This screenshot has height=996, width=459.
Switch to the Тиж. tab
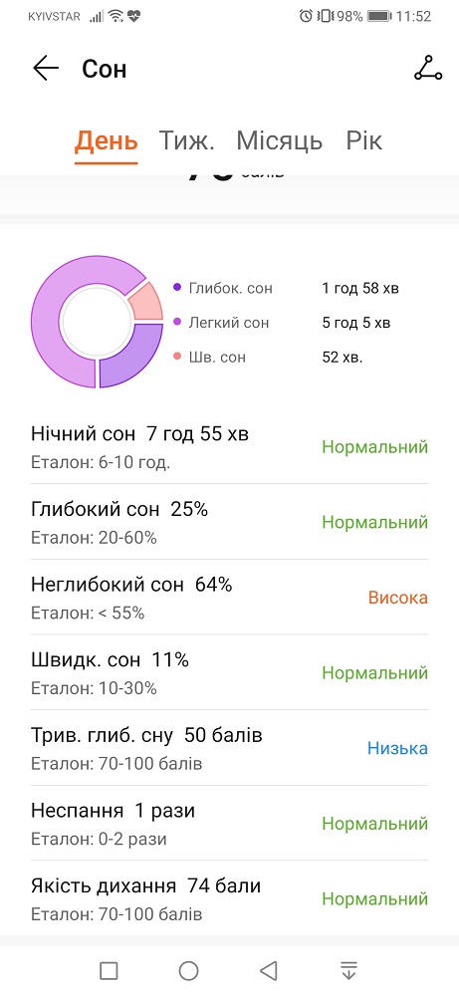[x=186, y=141]
